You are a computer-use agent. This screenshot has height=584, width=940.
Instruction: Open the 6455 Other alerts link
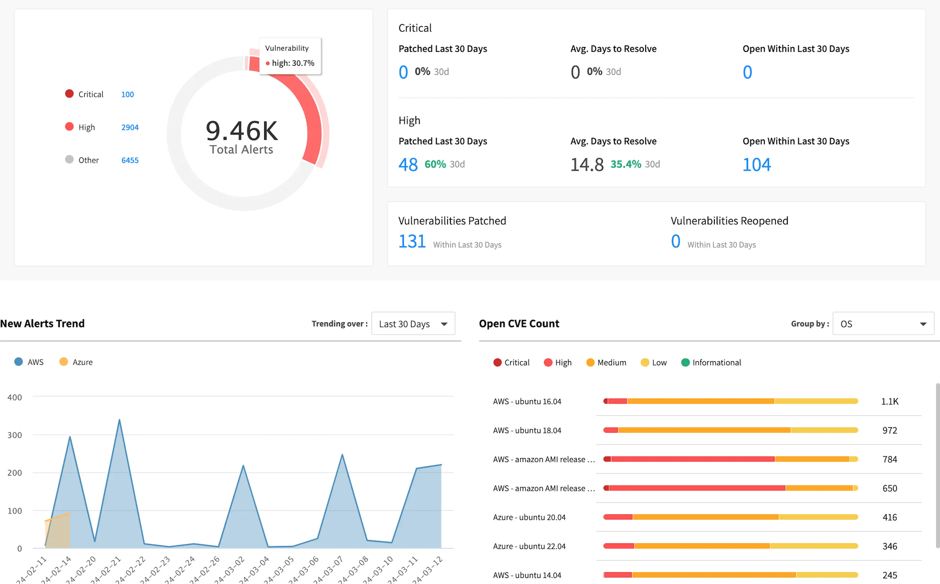[x=130, y=160]
